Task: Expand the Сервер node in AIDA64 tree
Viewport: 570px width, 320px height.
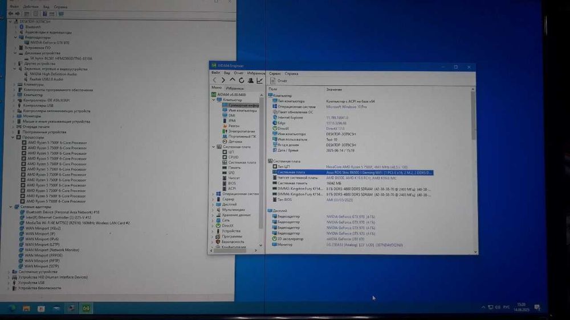Action: [x=213, y=199]
